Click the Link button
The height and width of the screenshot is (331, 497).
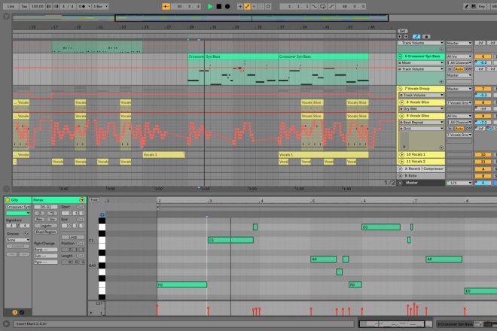(x=11, y=6)
